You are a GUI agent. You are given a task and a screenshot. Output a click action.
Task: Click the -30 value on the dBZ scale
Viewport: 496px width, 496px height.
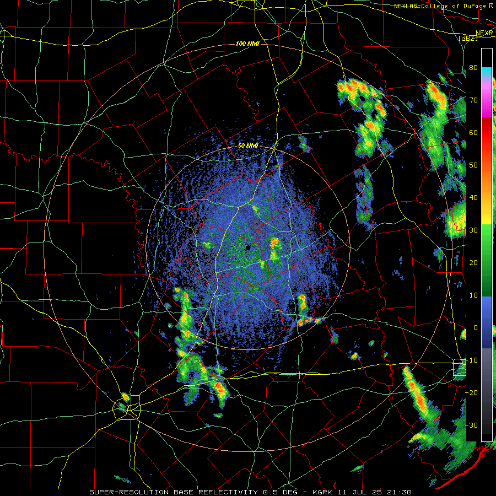pos(471,425)
